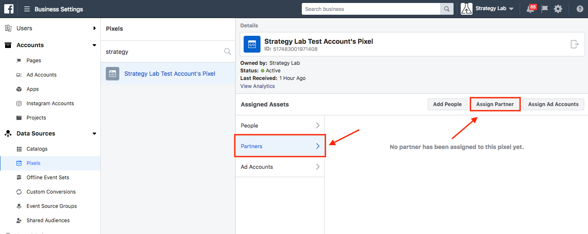Click the pixel icon beside Strategy Lab Test Account's Pixel row
The height and width of the screenshot is (234, 588).
(x=113, y=74)
